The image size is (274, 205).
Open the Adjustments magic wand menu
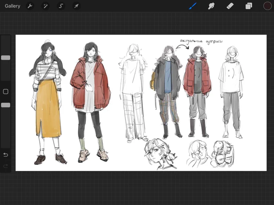pos(46,6)
